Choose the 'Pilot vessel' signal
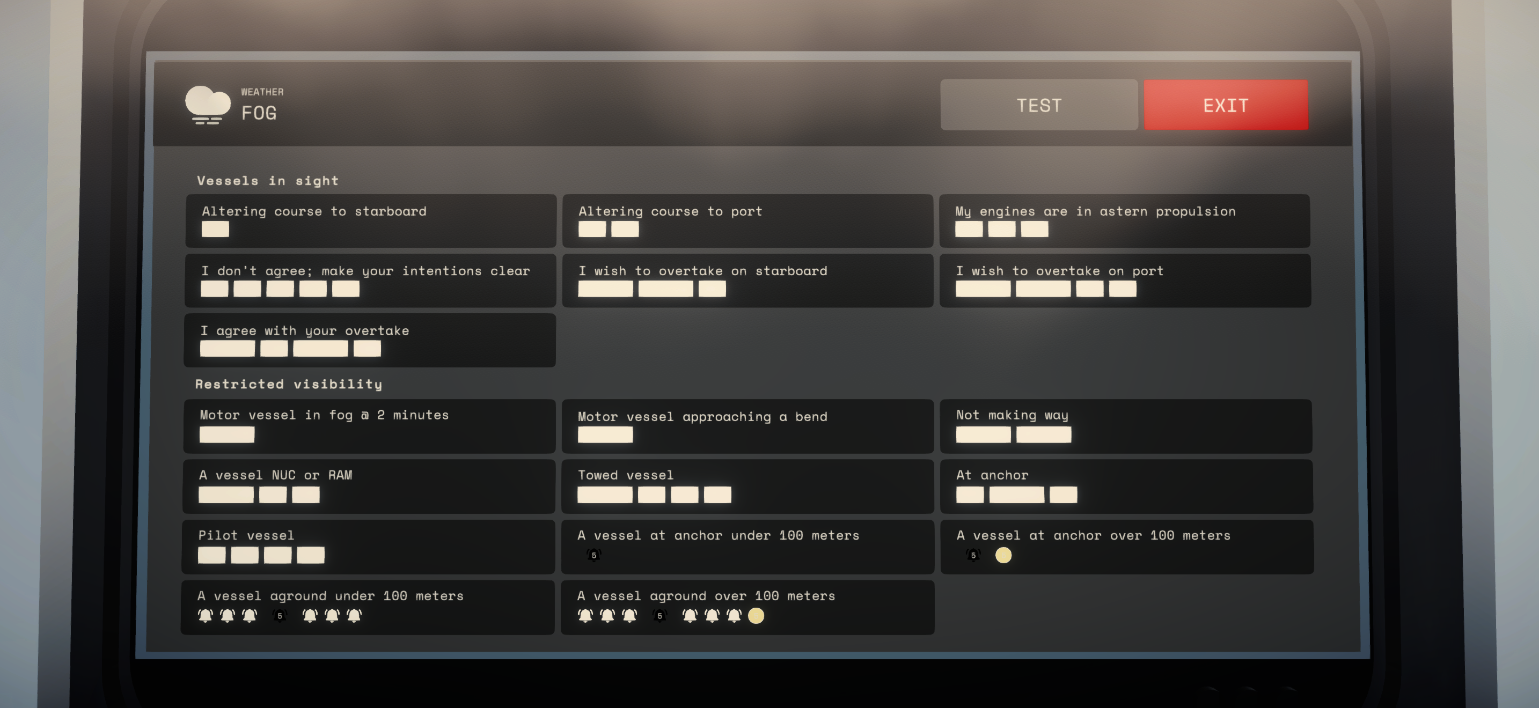Viewport: 1539px width, 708px height. [x=368, y=547]
